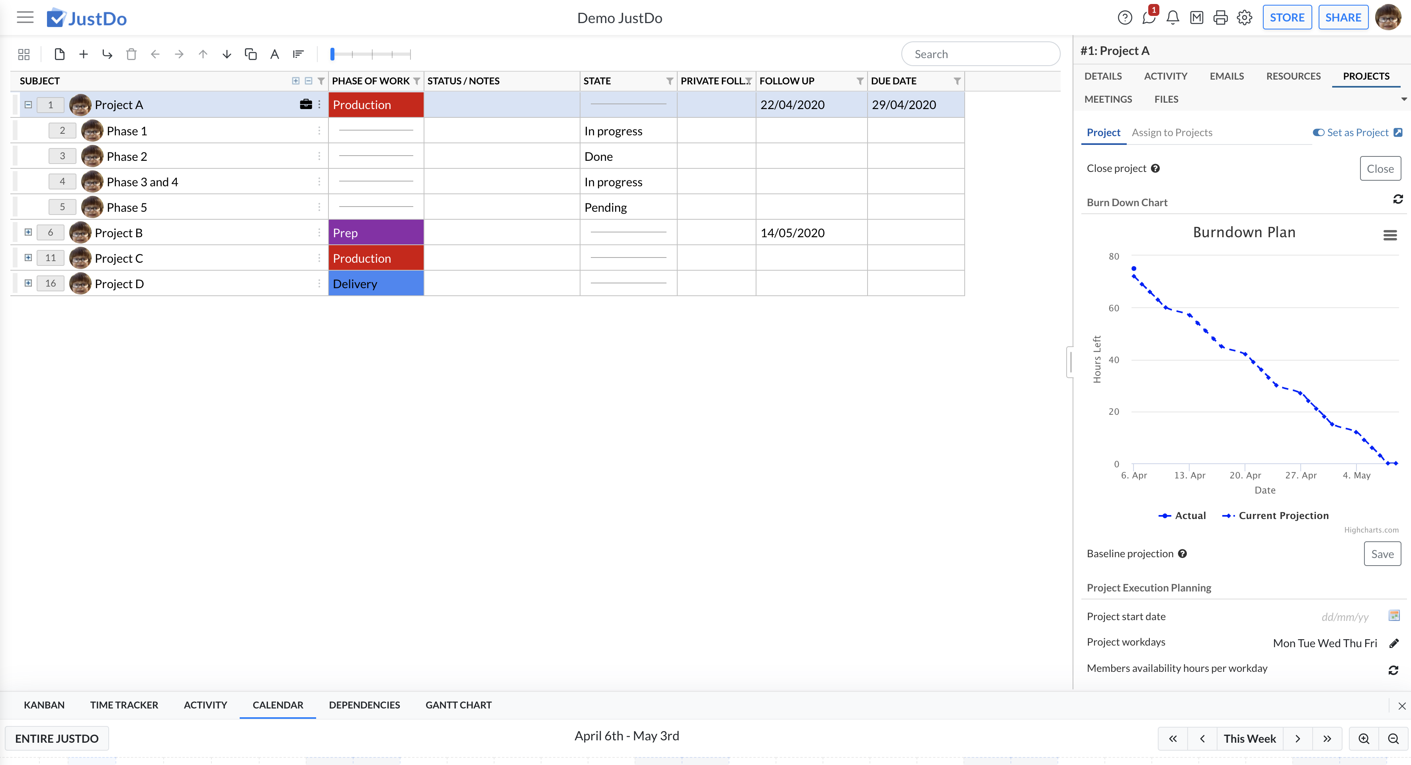Viewport: 1411px width, 765px height.
Task: Collapse the Project A row
Action: [28, 105]
